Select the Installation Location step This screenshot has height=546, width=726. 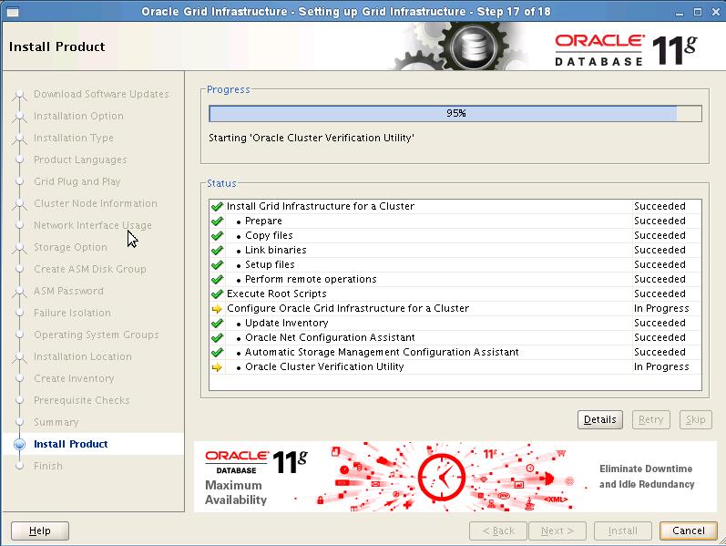[82, 356]
